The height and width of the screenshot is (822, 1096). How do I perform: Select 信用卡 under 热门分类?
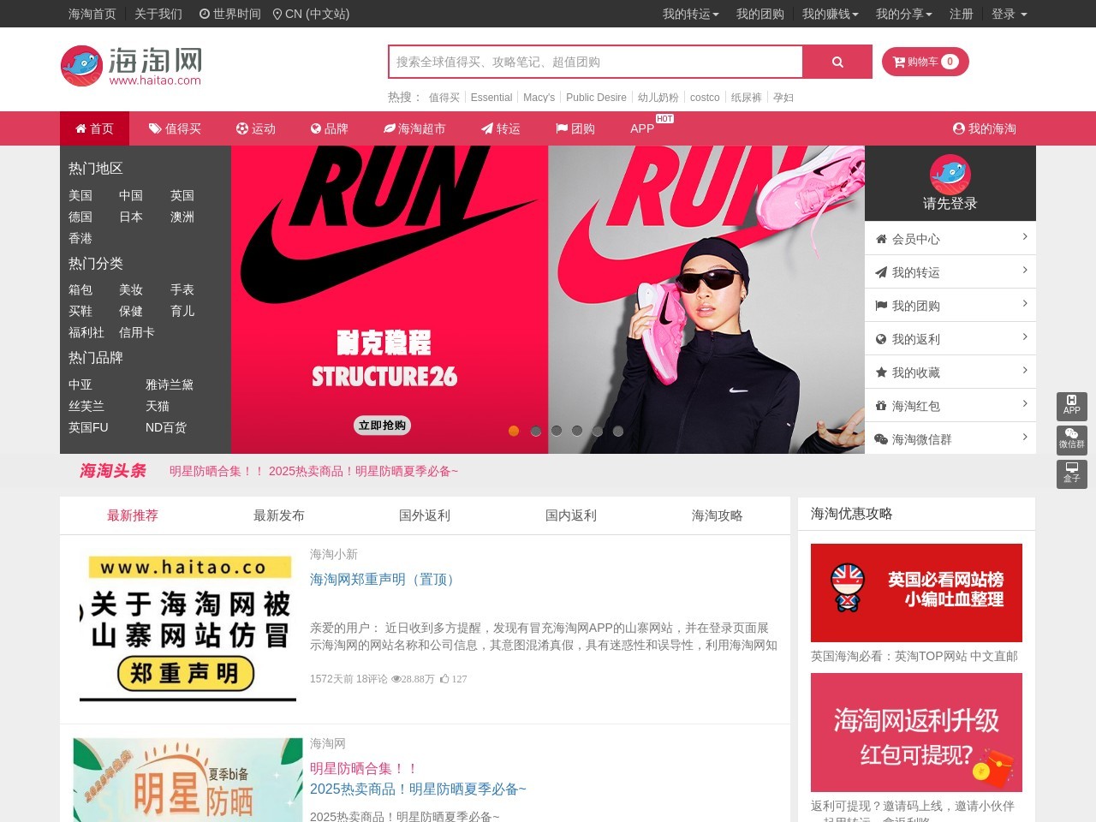[x=137, y=332]
